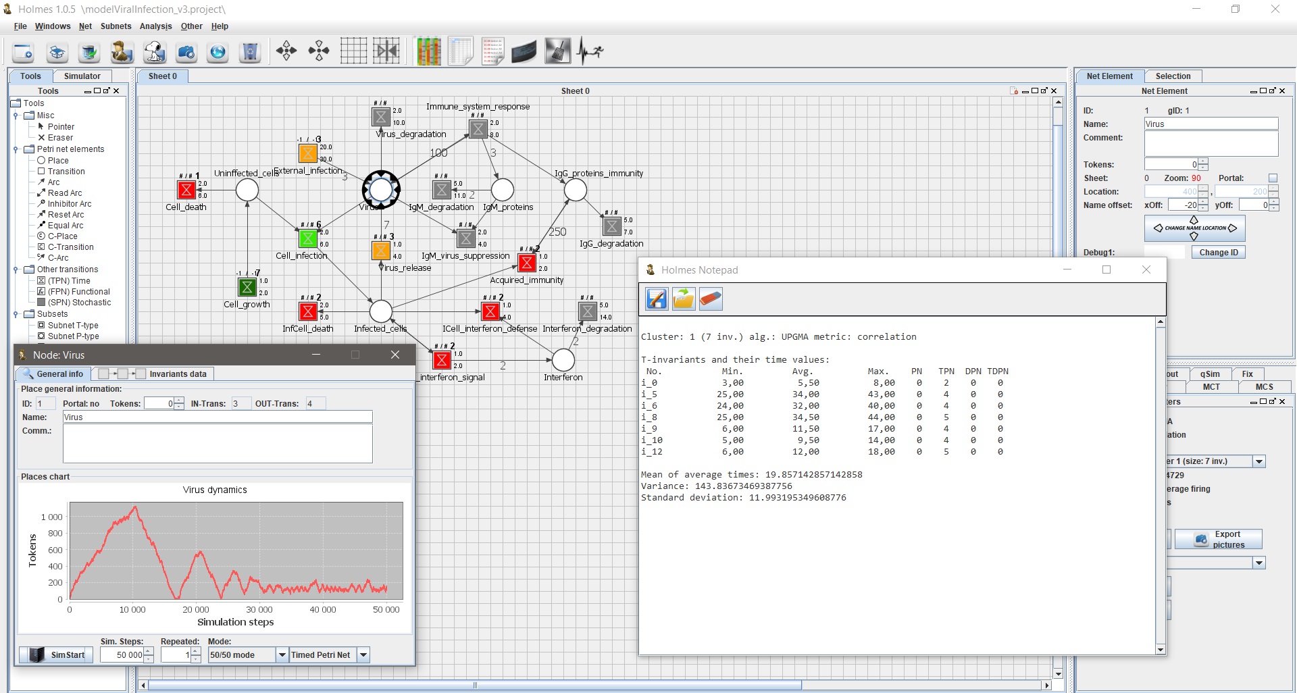This screenshot has width=1297, height=693.
Task: Click the Comment box in Net Element
Action: pos(1211,143)
